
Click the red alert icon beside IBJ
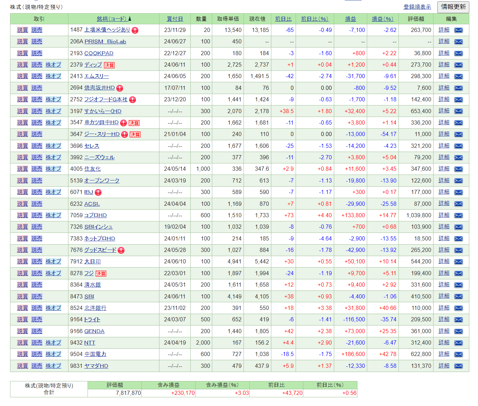pyautogui.click(x=98, y=192)
